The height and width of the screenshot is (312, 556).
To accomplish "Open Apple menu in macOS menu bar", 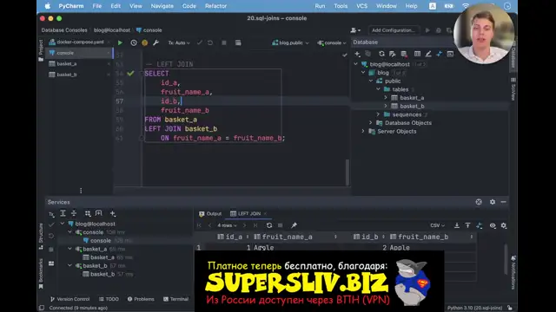I will coord(48,6).
